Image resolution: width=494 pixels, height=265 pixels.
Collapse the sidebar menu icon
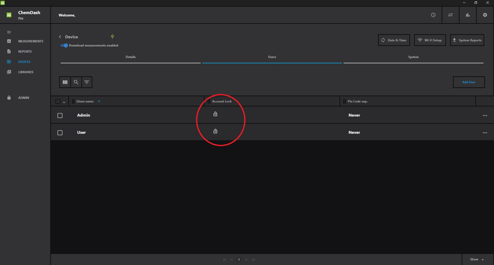tap(9, 32)
